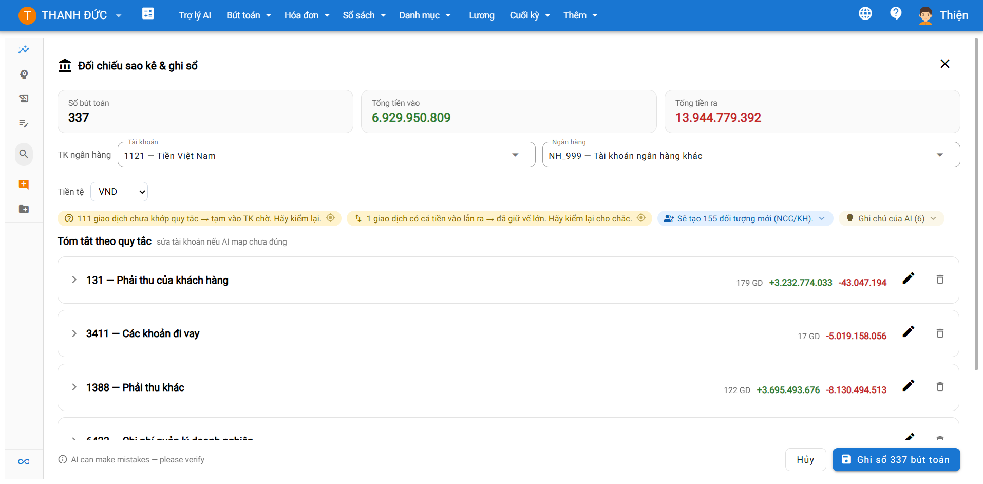Click the Hủy button
Screen dimensions: 983x484
tap(805, 460)
